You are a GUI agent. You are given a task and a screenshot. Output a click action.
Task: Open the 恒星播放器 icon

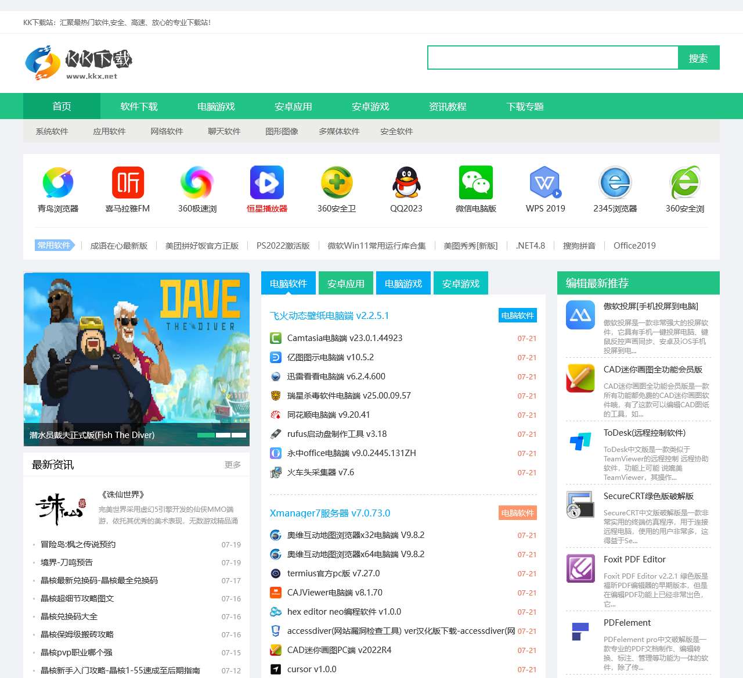[x=266, y=182]
